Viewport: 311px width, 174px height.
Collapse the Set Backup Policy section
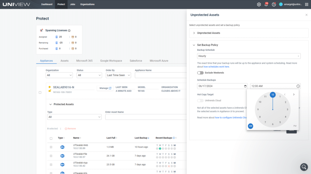click(194, 45)
